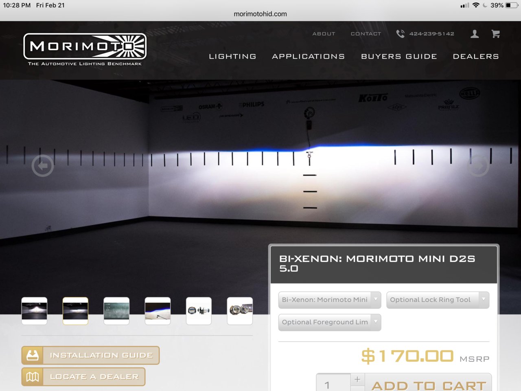Go to previous slide arrow
521x391 pixels.
coord(43,166)
